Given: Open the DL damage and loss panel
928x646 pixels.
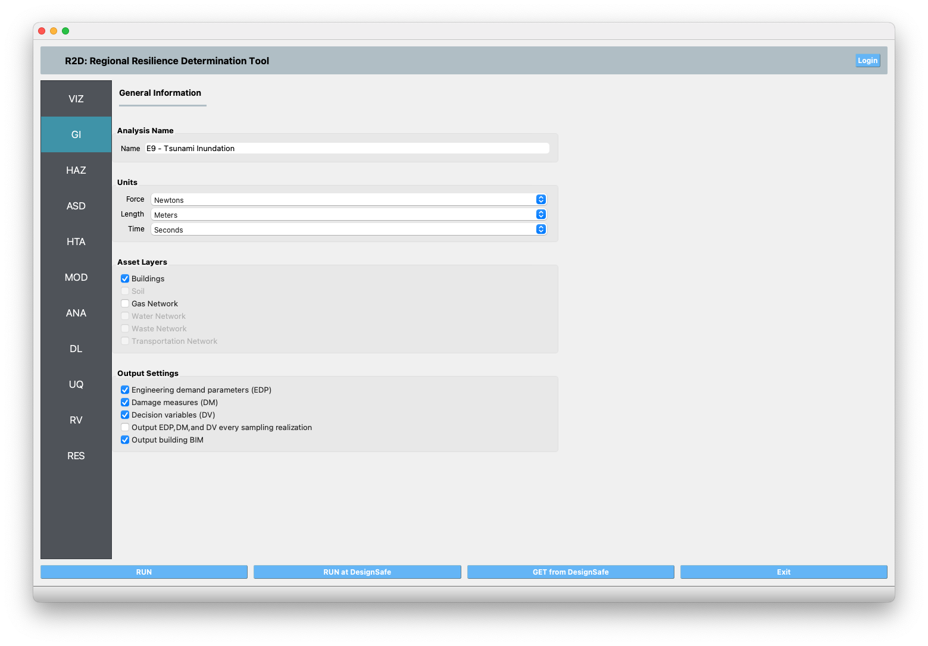Looking at the screenshot, I should pyautogui.click(x=76, y=349).
